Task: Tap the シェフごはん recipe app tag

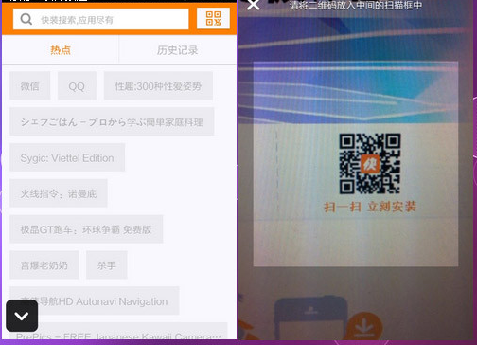Action: [x=112, y=121]
